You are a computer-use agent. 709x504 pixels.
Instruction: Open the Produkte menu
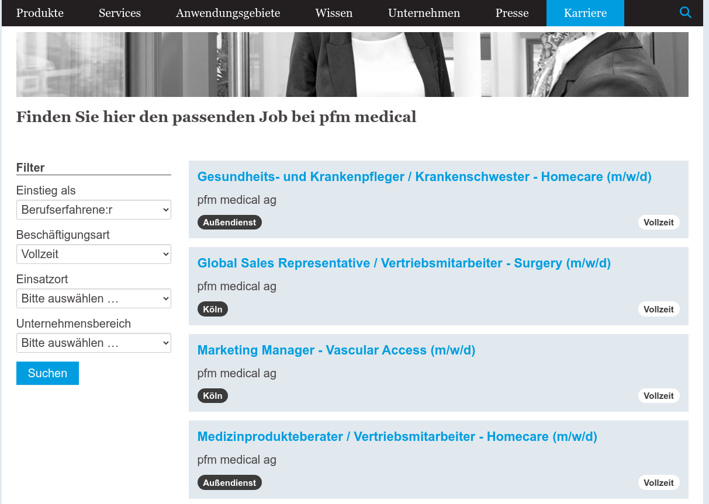(40, 13)
